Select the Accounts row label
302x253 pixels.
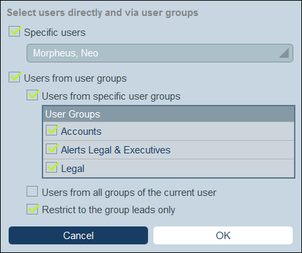81,131
